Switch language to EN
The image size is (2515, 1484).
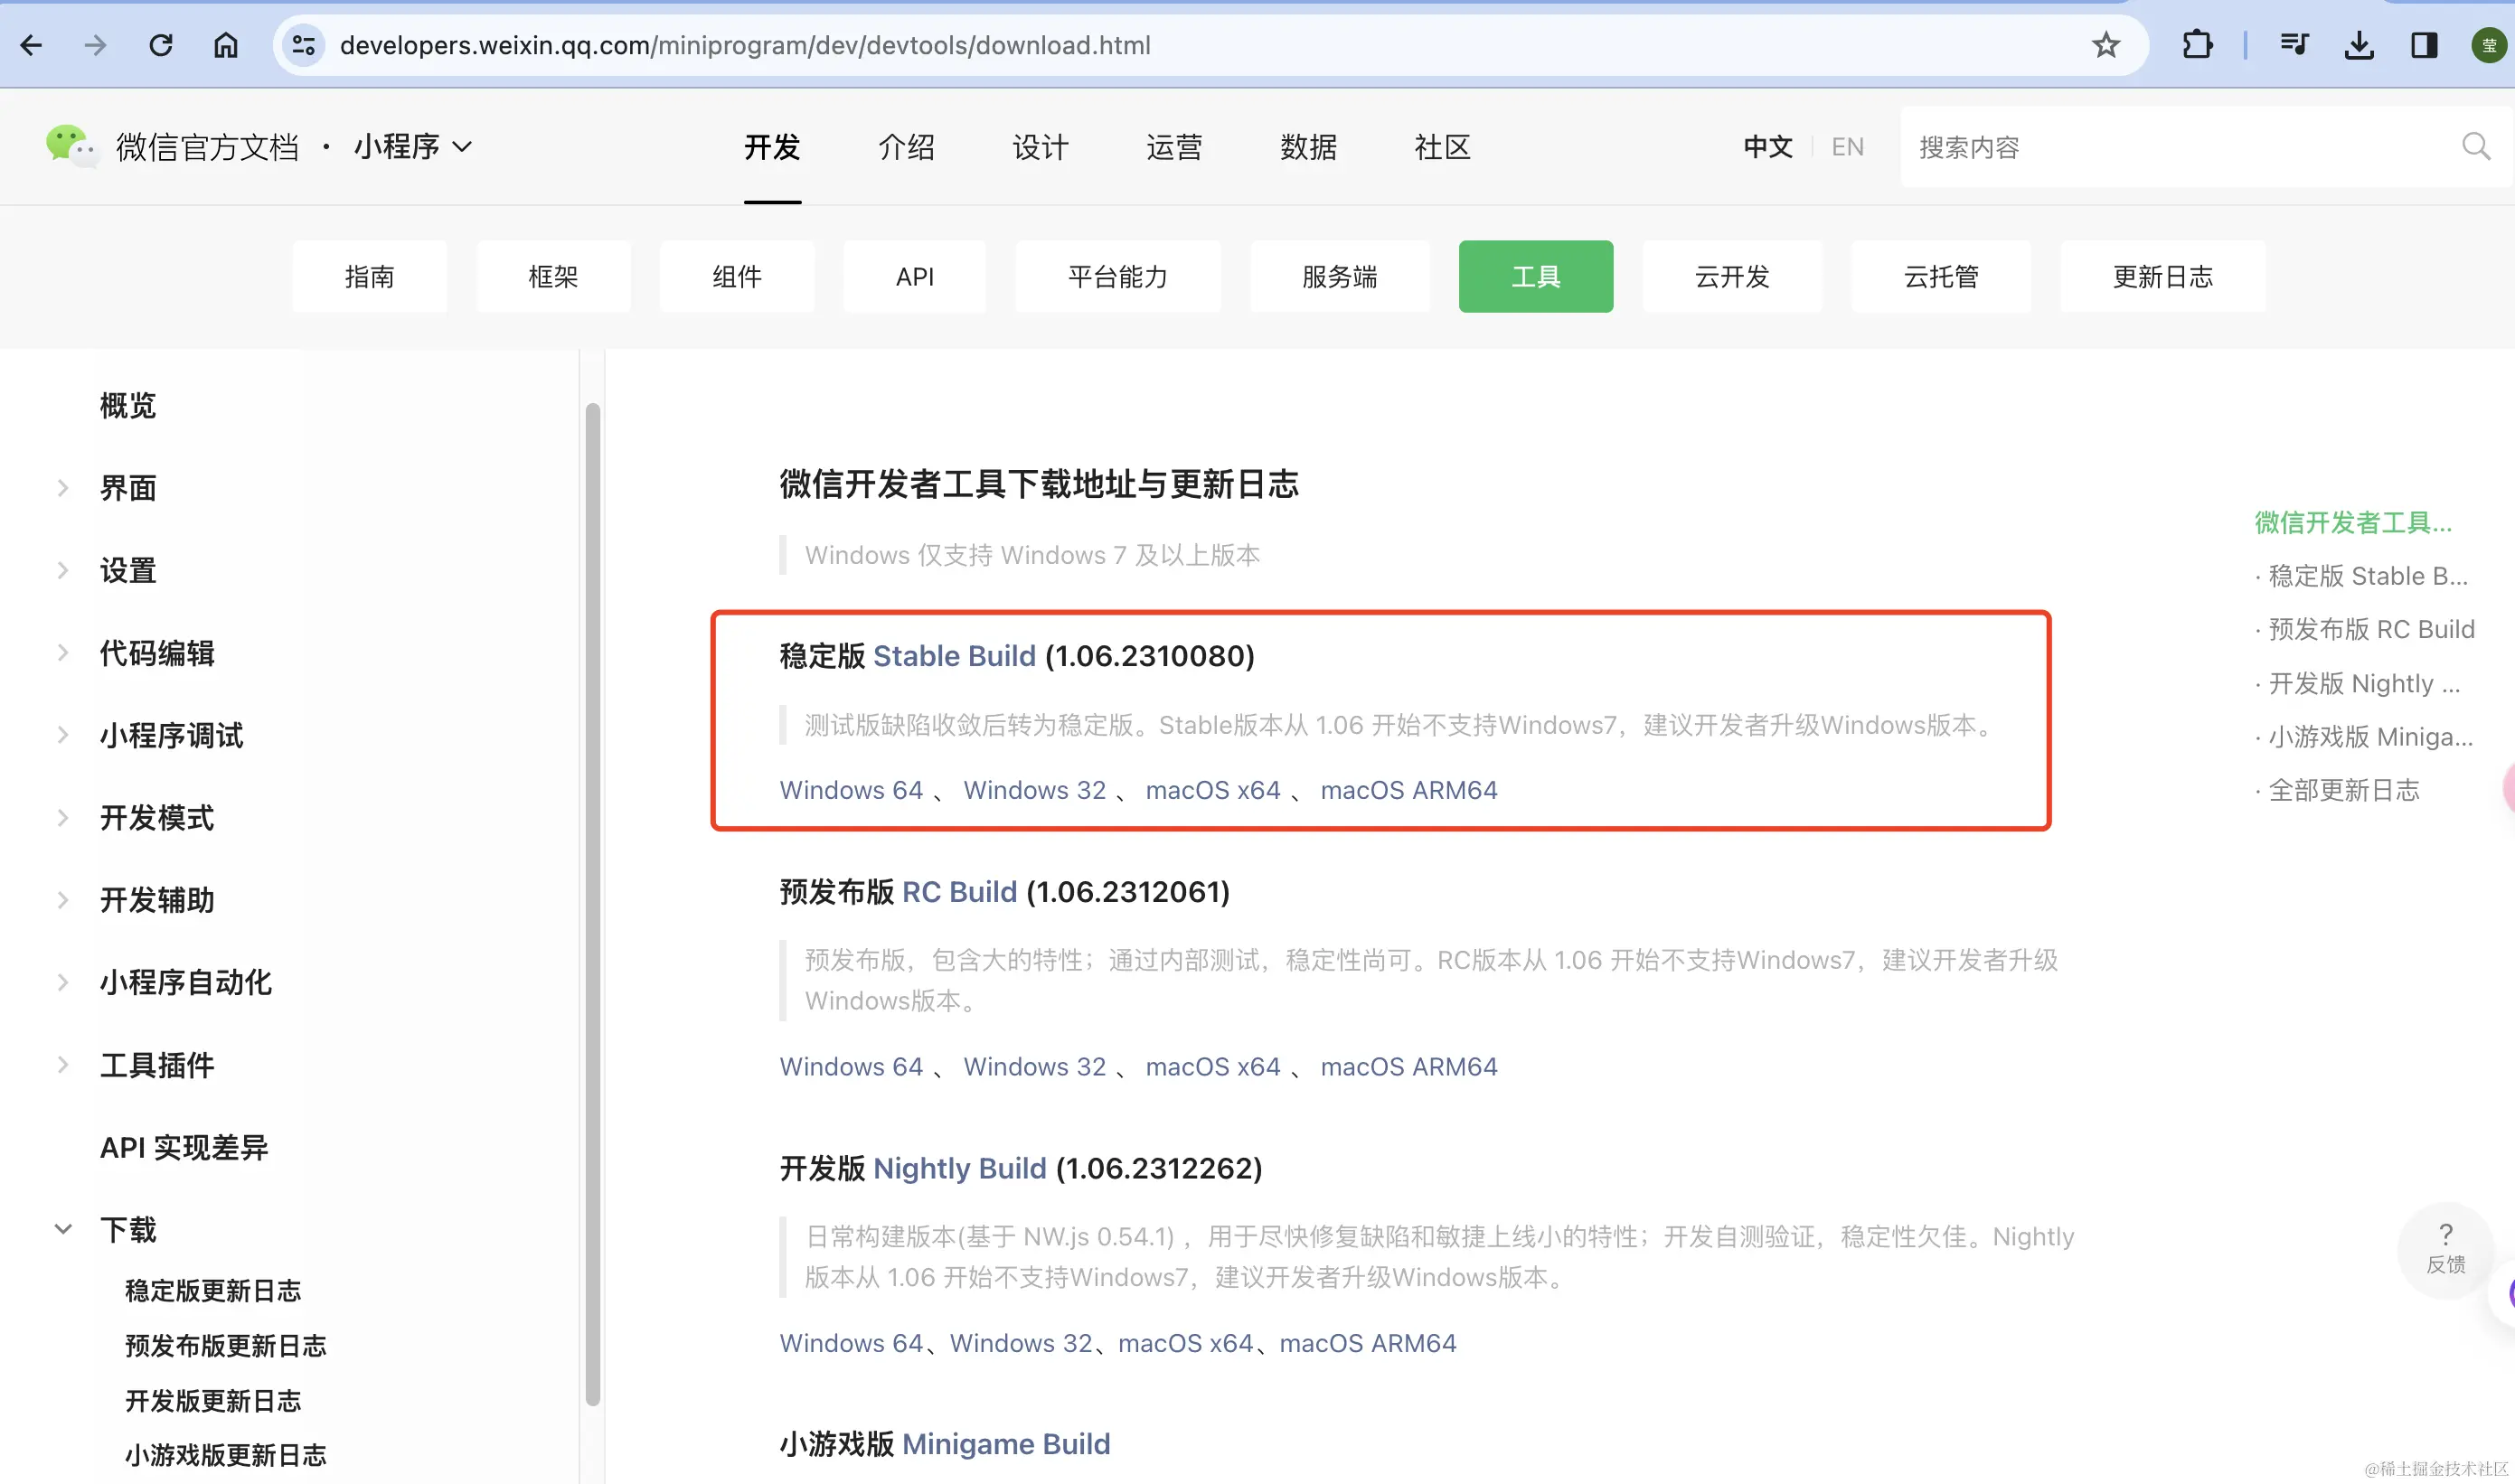(1847, 147)
